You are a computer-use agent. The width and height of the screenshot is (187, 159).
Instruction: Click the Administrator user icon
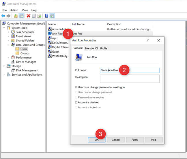click(50, 29)
